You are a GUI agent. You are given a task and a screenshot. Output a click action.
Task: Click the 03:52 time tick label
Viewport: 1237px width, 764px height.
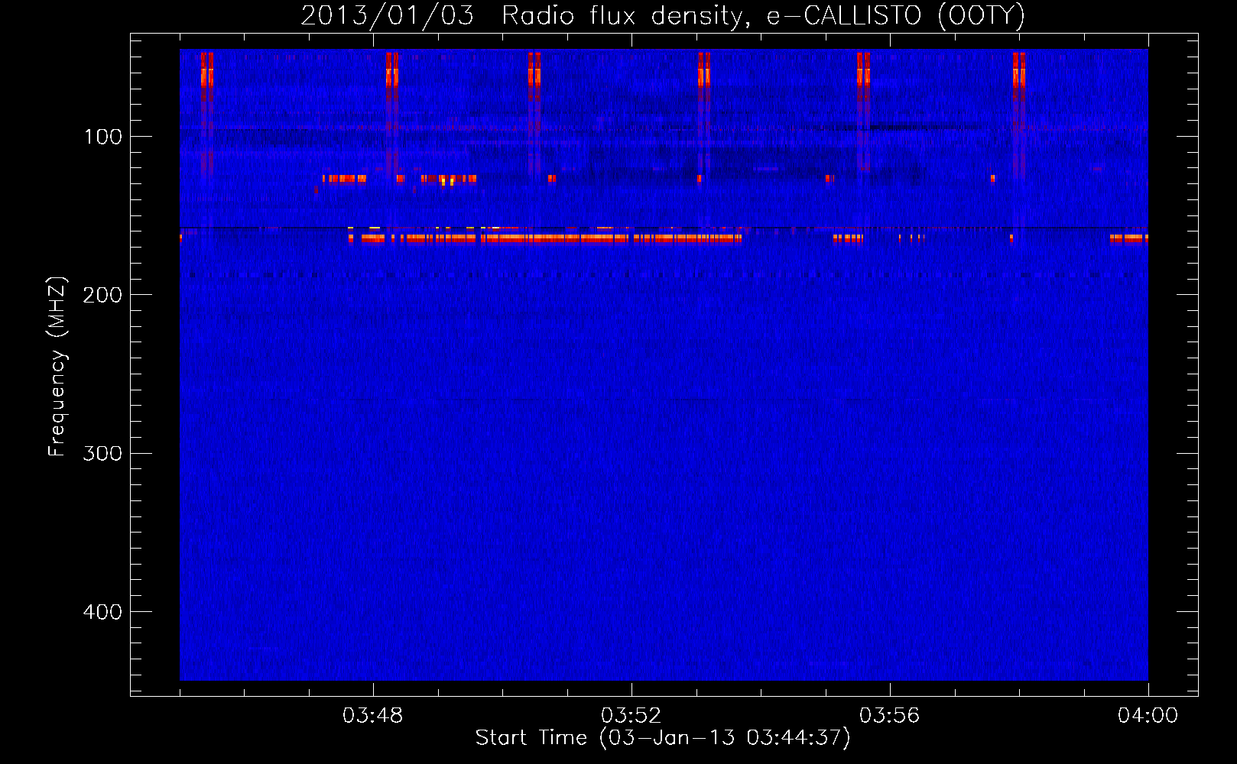pyautogui.click(x=631, y=716)
